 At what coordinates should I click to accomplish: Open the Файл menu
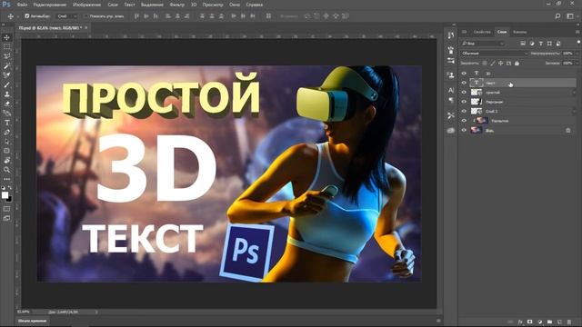22,5
